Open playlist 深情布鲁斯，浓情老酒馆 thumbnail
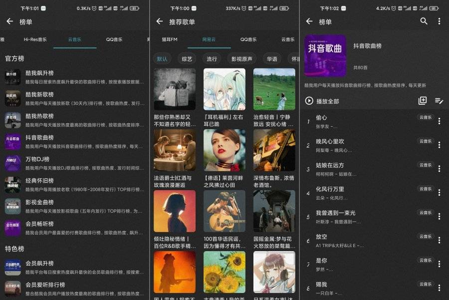 coord(274,150)
